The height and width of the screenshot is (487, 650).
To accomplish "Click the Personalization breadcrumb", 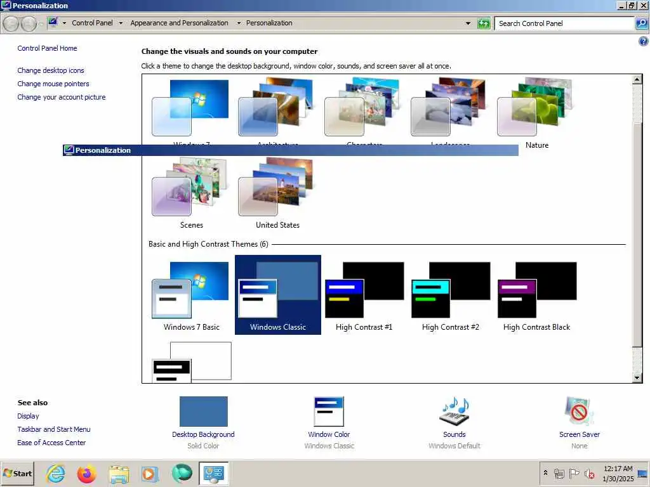I will pos(269,23).
